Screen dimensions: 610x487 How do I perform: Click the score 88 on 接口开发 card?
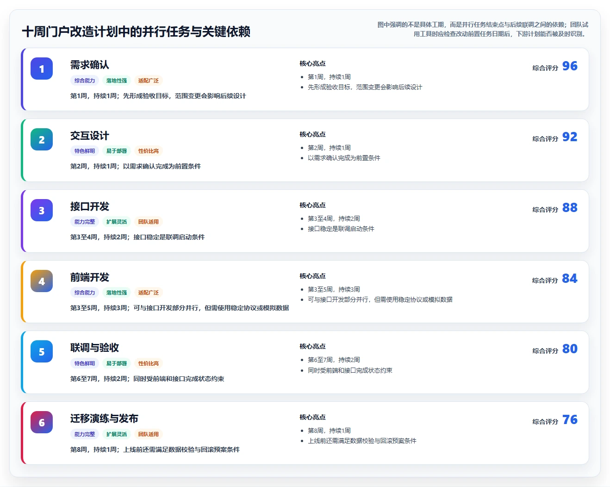coord(570,208)
